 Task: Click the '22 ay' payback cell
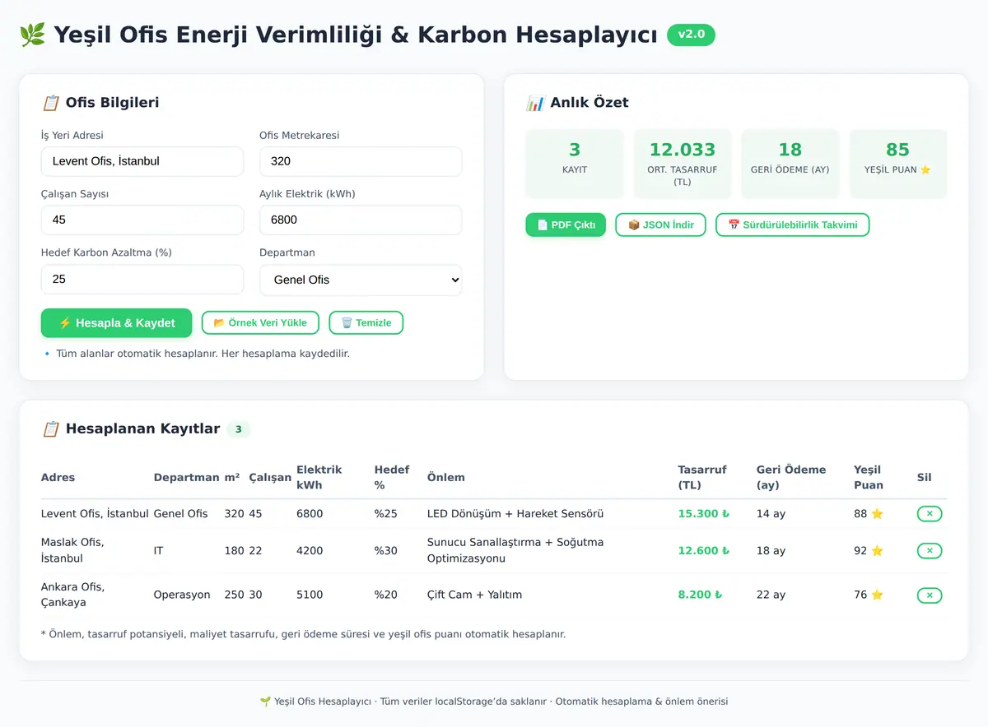(x=771, y=595)
